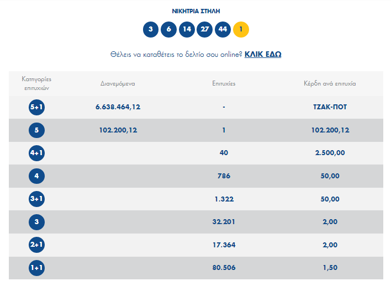Click the yellow Joker number ball 1
Image resolution: width=391 pixels, height=281 pixels.
click(241, 29)
